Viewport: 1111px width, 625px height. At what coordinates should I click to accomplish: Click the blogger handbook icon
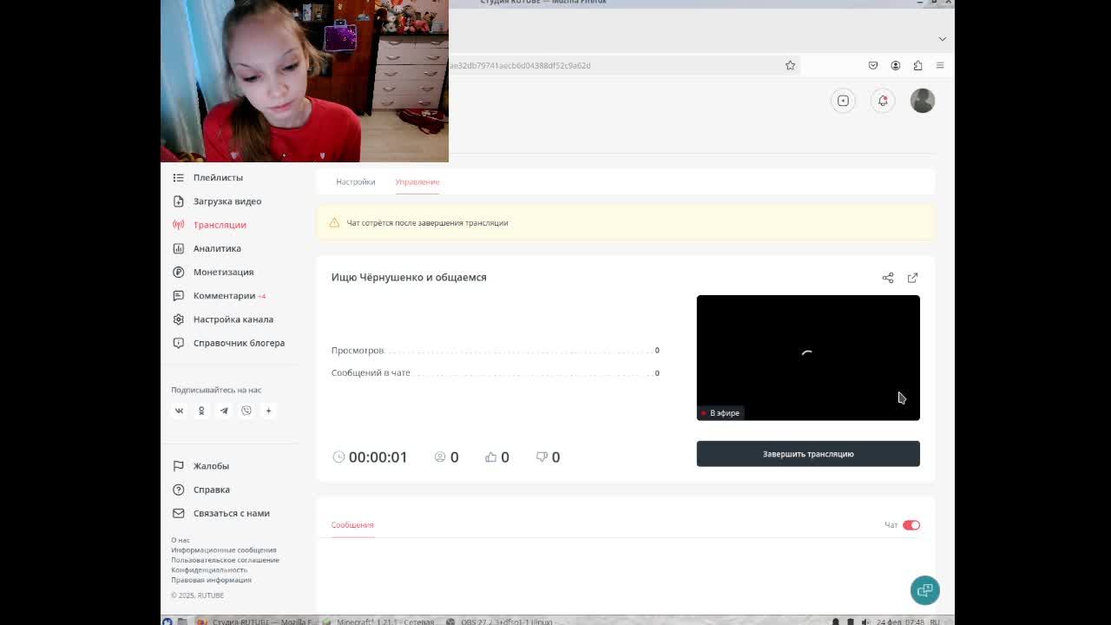coord(178,343)
